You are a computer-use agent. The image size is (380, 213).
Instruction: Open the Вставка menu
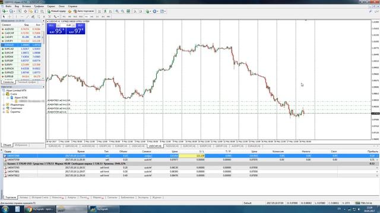[x=26, y=7]
